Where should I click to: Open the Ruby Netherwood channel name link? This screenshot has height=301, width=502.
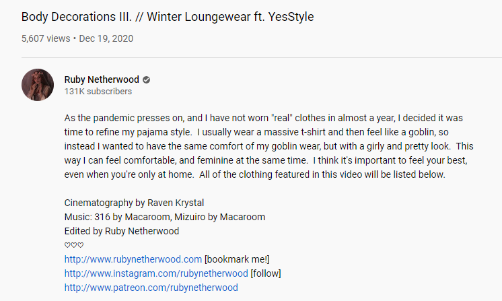coord(102,79)
